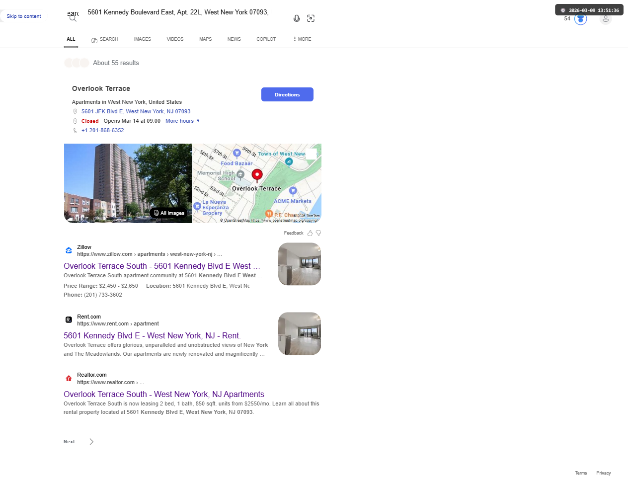Switch to the SEARCH tab

105,39
